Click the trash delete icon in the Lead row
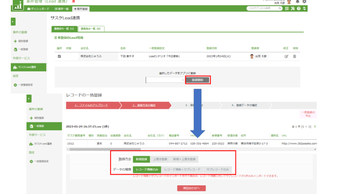 pyautogui.click(x=294, y=56)
